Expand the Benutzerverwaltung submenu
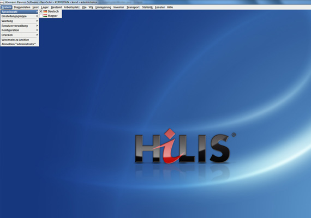The width and height of the screenshot is (311, 218). point(20,26)
